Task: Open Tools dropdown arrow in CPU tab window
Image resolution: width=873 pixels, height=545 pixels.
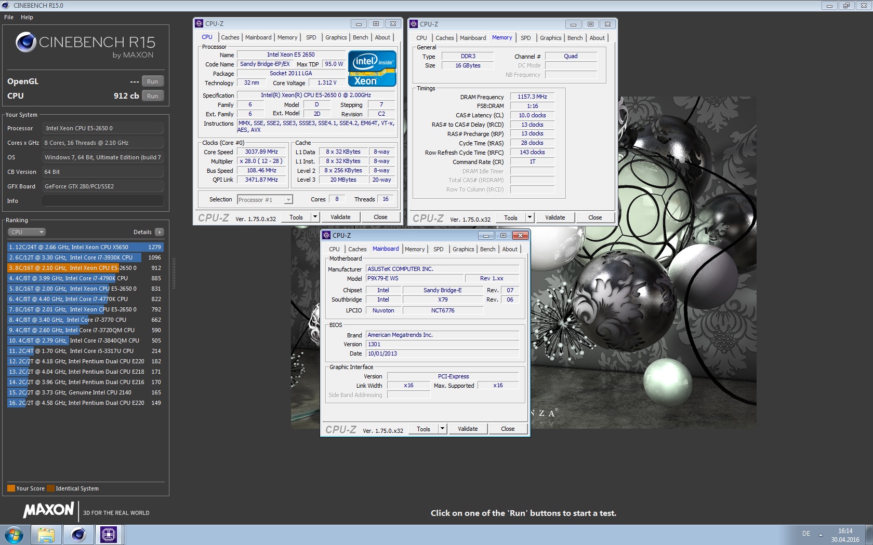Action: click(x=314, y=217)
